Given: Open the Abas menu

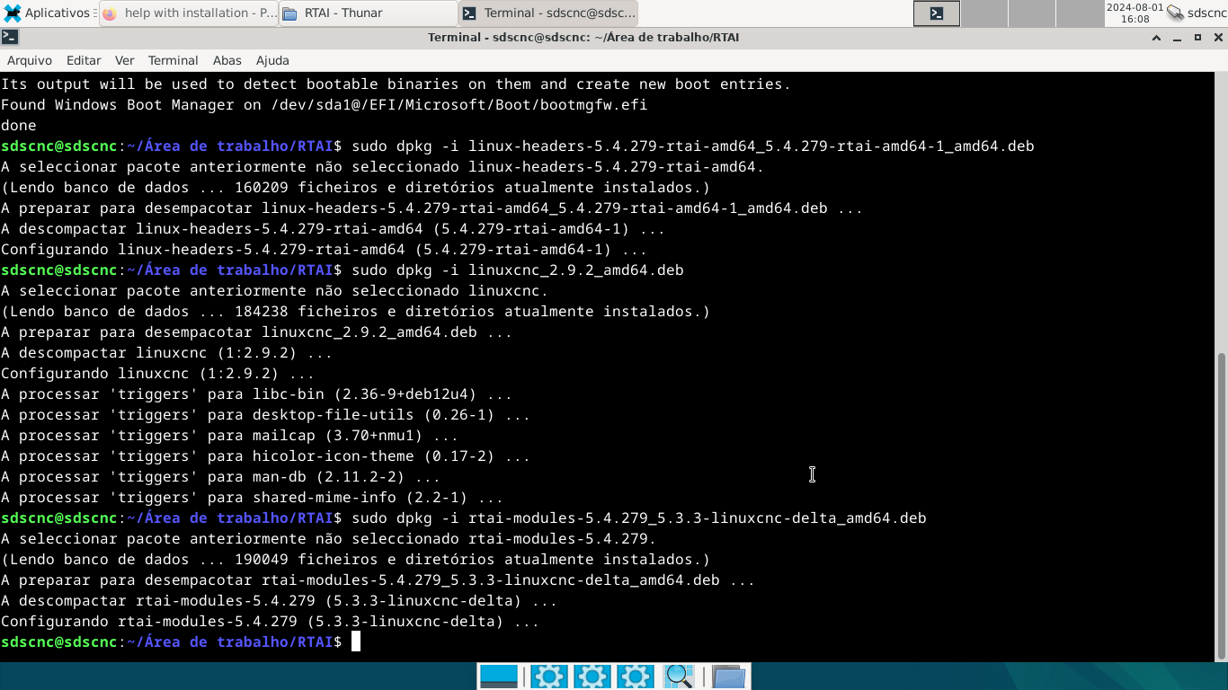Looking at the screenshot, I should (227, 60).
